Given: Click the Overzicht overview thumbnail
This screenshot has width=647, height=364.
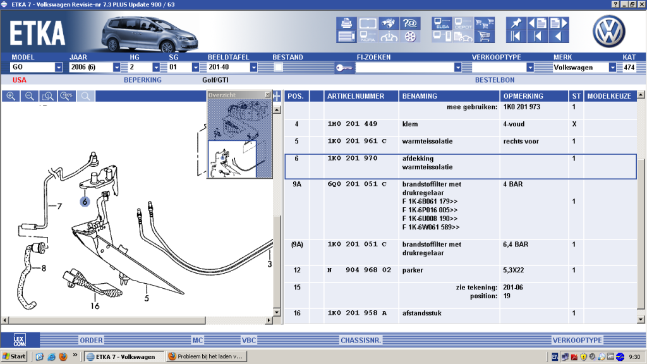Looking at the screenshot, I should [x=239, y=138].
